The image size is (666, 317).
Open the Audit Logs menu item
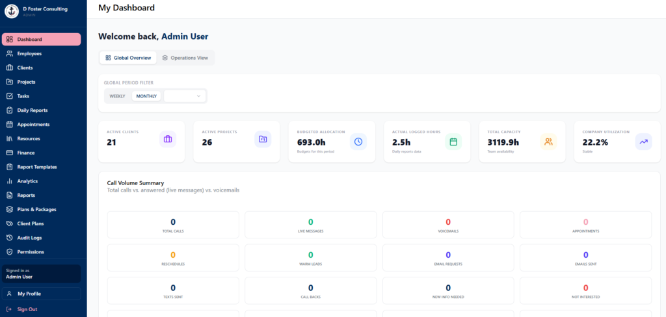click(41, 238)
